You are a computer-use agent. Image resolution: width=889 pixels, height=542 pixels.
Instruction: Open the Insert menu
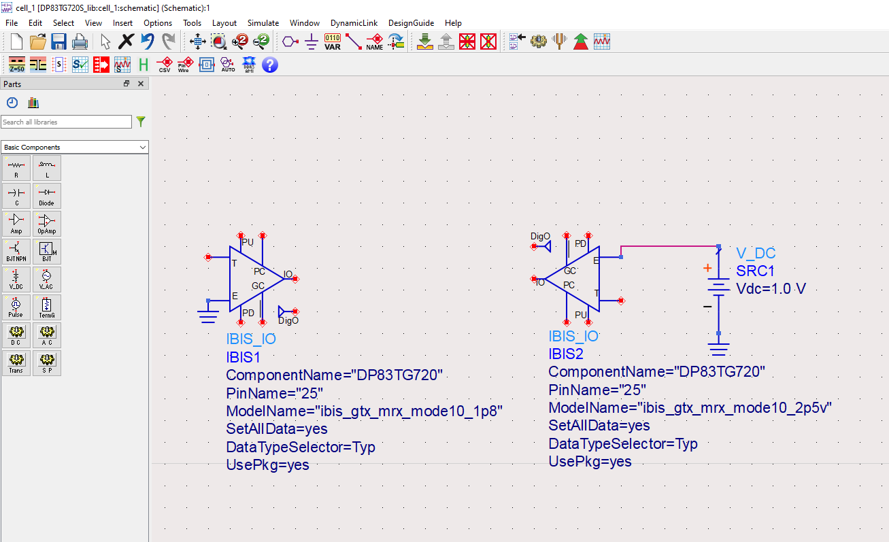point(123,23)
